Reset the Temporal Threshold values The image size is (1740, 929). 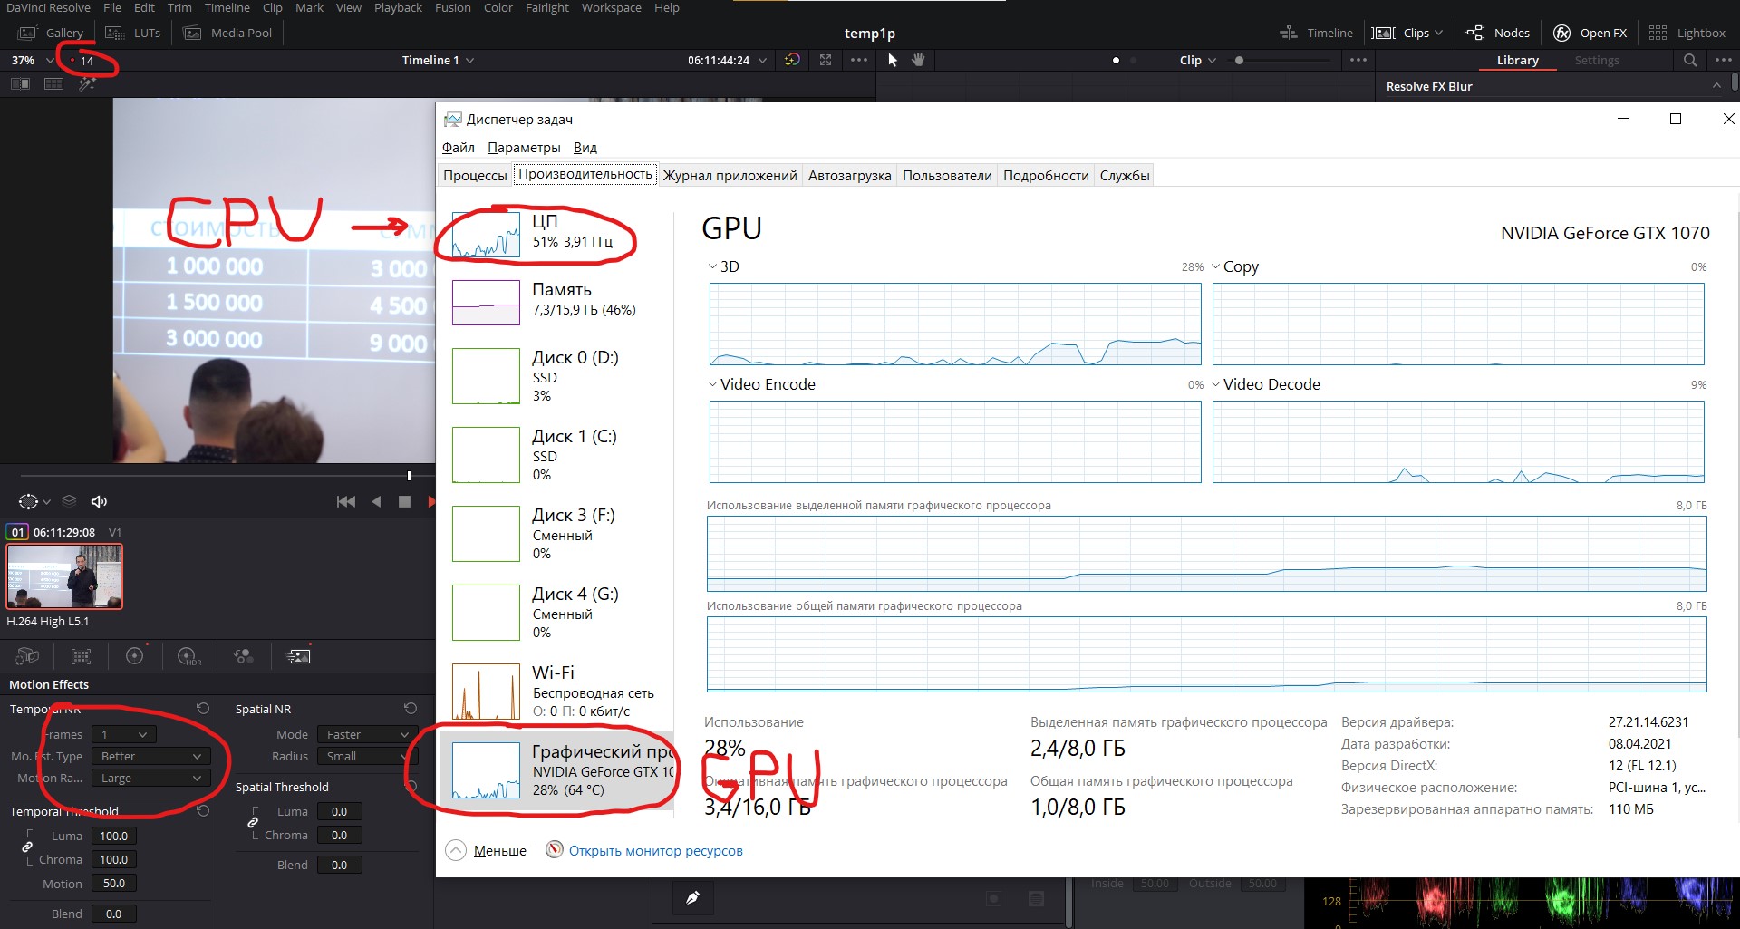[203, 810]
